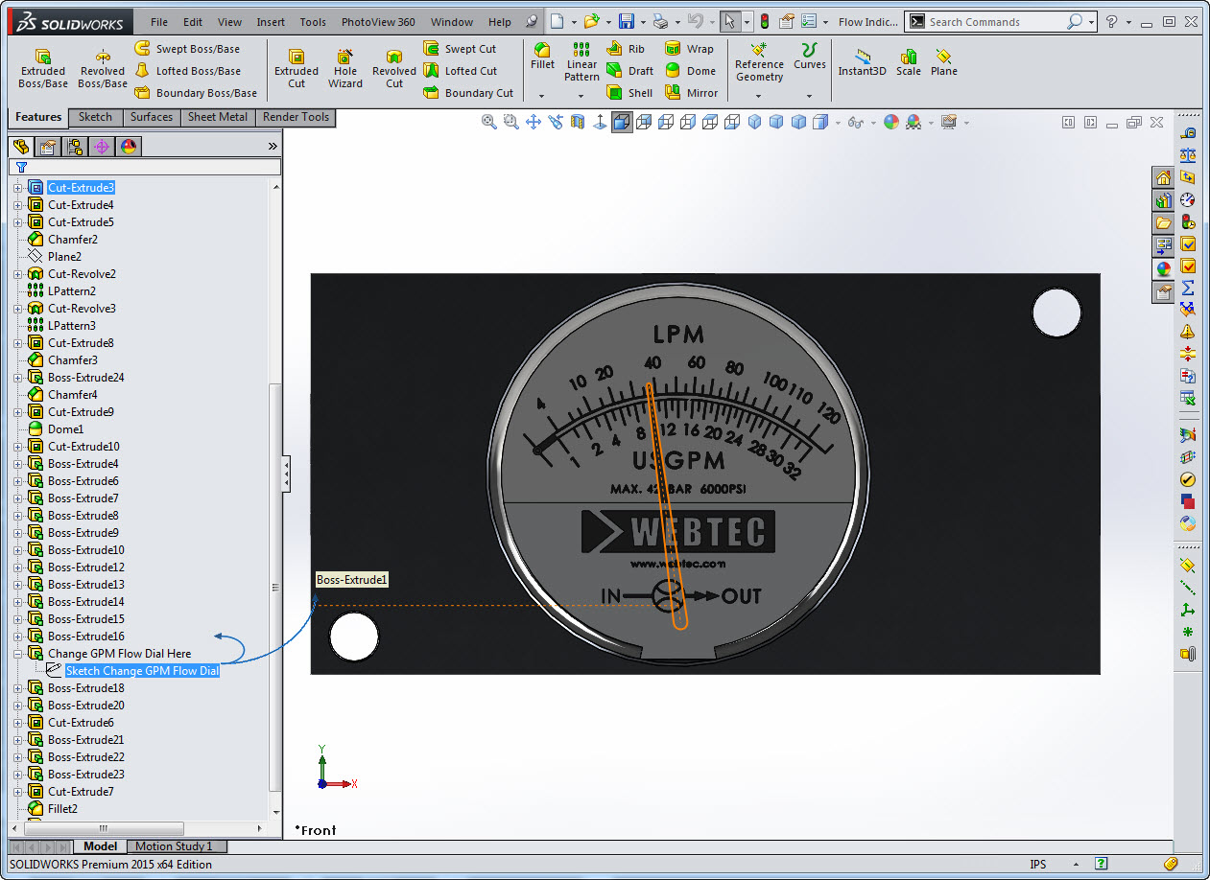This screenshot has width=1210, height=880.
Task: Open the Insert menu
Action: tap(271, 22)
